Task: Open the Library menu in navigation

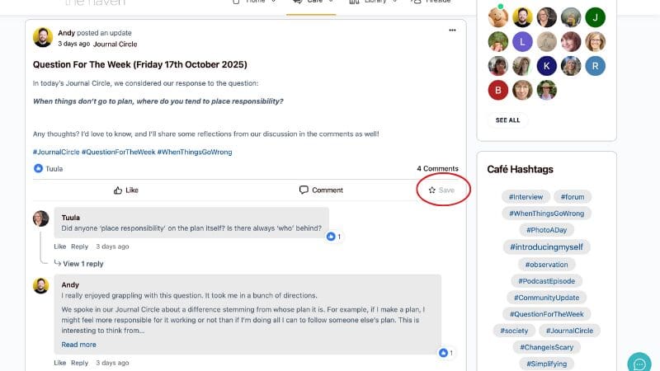Action: click(374, 2)
